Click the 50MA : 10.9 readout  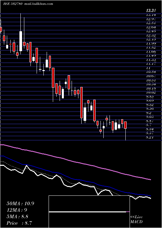pos(20,204)
